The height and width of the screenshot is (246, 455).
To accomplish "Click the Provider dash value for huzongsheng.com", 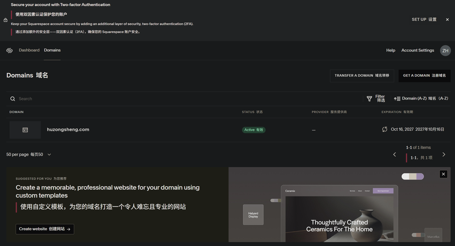I will [314, 130].
